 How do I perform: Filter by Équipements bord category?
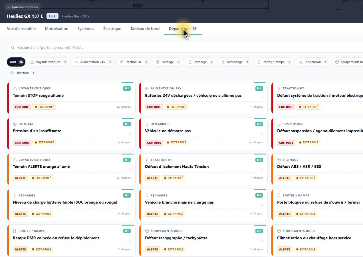pos(348,62)
